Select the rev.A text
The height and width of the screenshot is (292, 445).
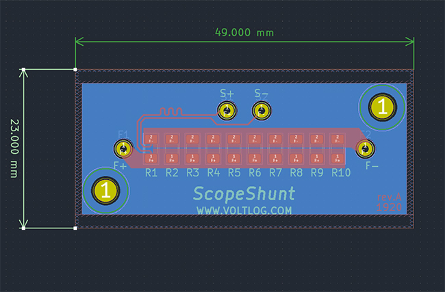click(389, 197)
